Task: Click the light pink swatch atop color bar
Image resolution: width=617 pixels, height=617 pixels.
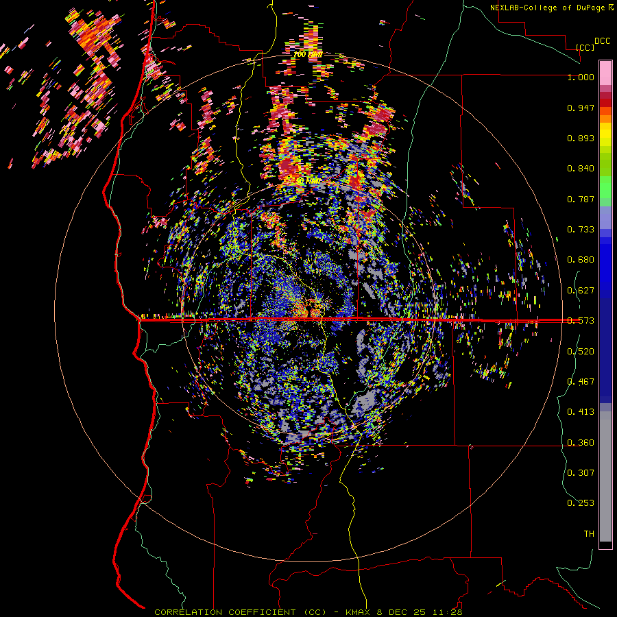Action: coord(605,73)
